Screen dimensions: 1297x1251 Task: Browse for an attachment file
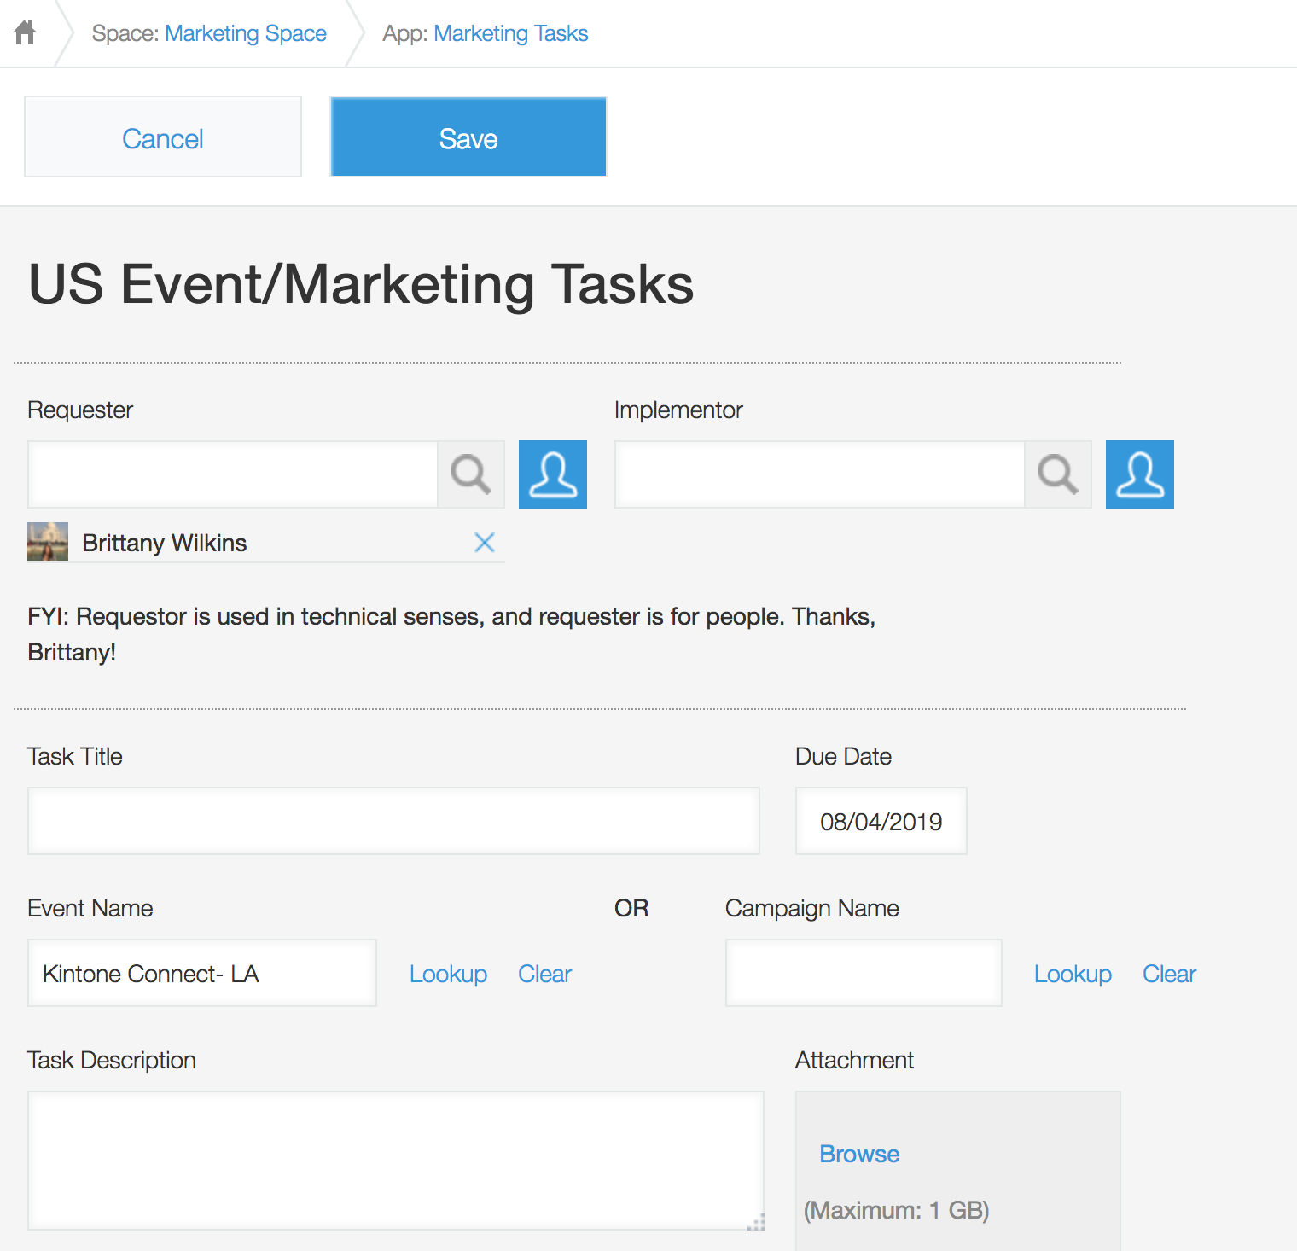(859, 1154)
